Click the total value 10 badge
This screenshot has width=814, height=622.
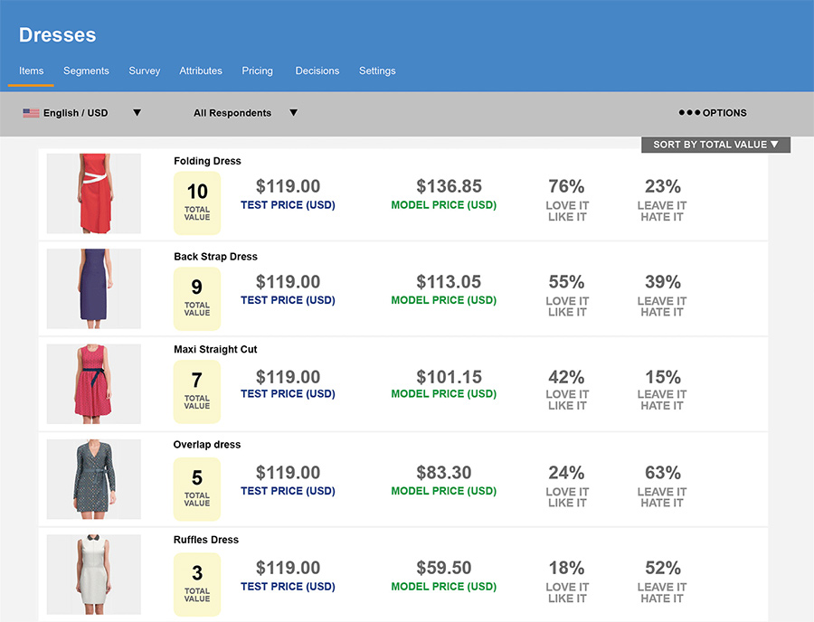click(197, 197)
